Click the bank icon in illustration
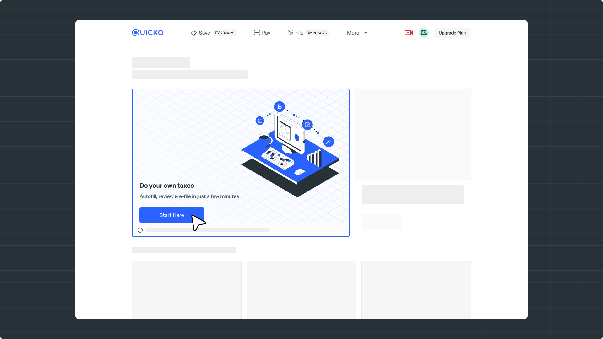The image size is (603, 339). coord(260,121)
